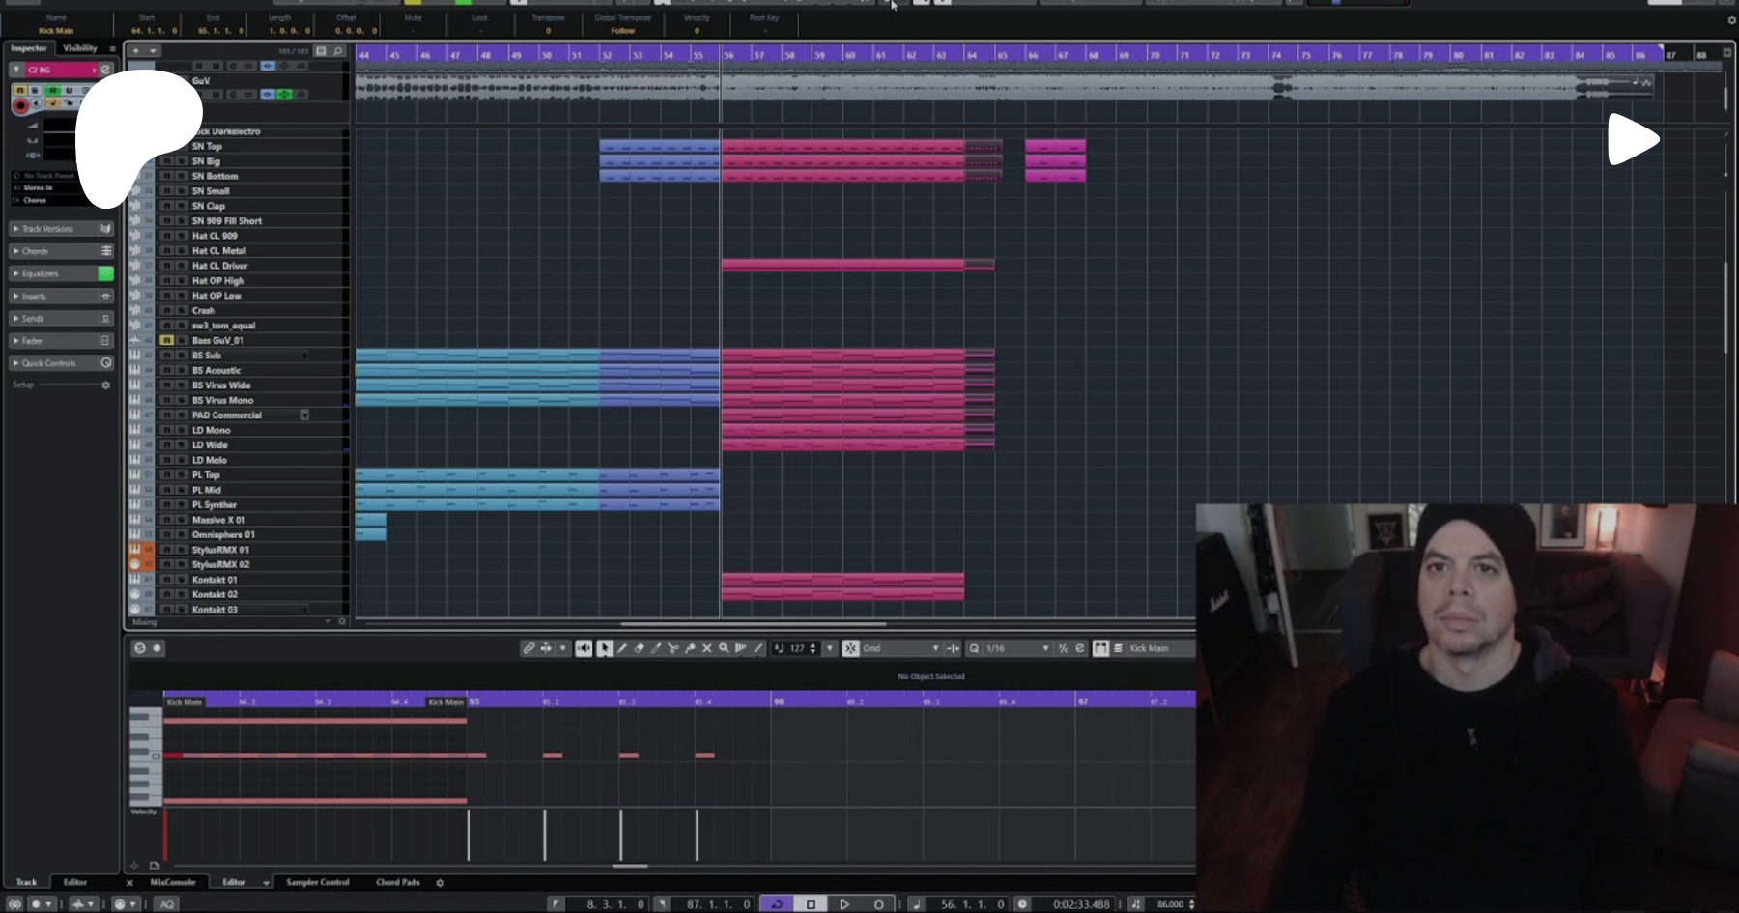
Task: Toggle the Cycle loop button in transport
Action: [776, 904]
